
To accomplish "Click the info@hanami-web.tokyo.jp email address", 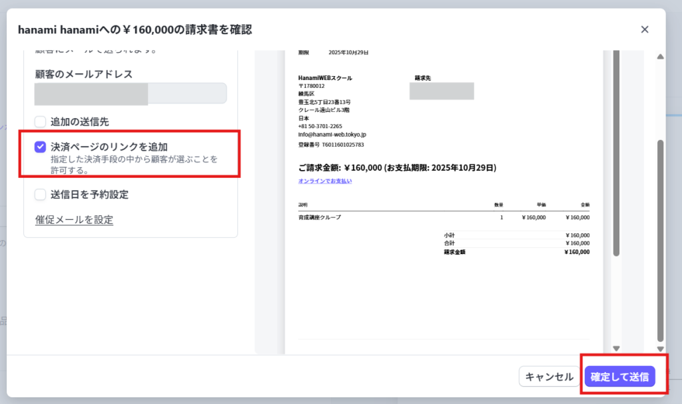I will click(332, 135).
